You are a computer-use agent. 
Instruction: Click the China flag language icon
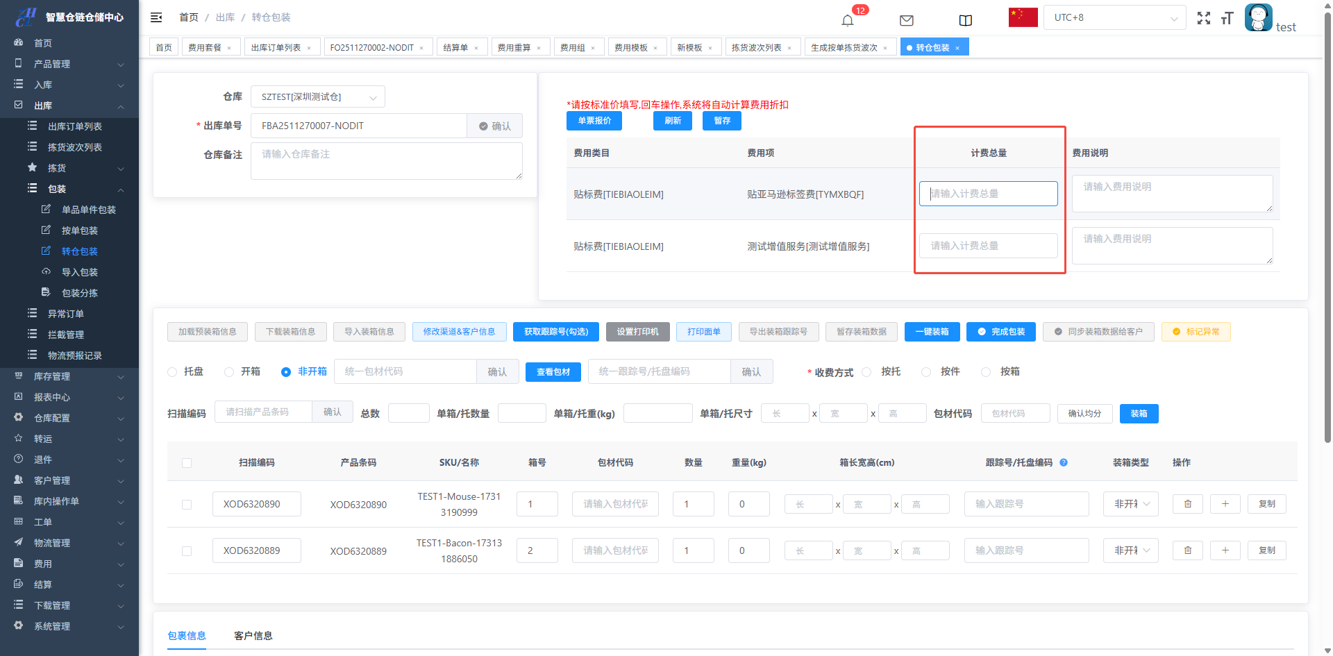click(1023, 17)
